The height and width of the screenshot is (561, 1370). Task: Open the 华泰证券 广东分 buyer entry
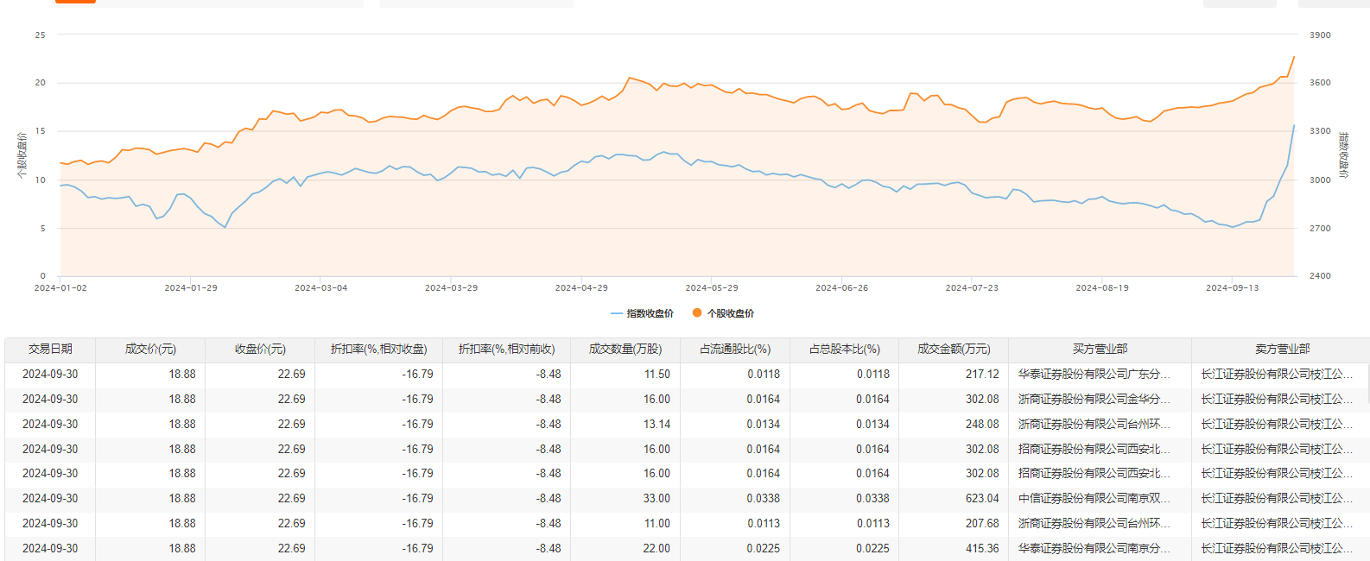[1094, 374]
